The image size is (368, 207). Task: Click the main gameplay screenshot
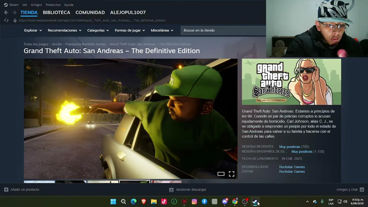tap(131, 119)
